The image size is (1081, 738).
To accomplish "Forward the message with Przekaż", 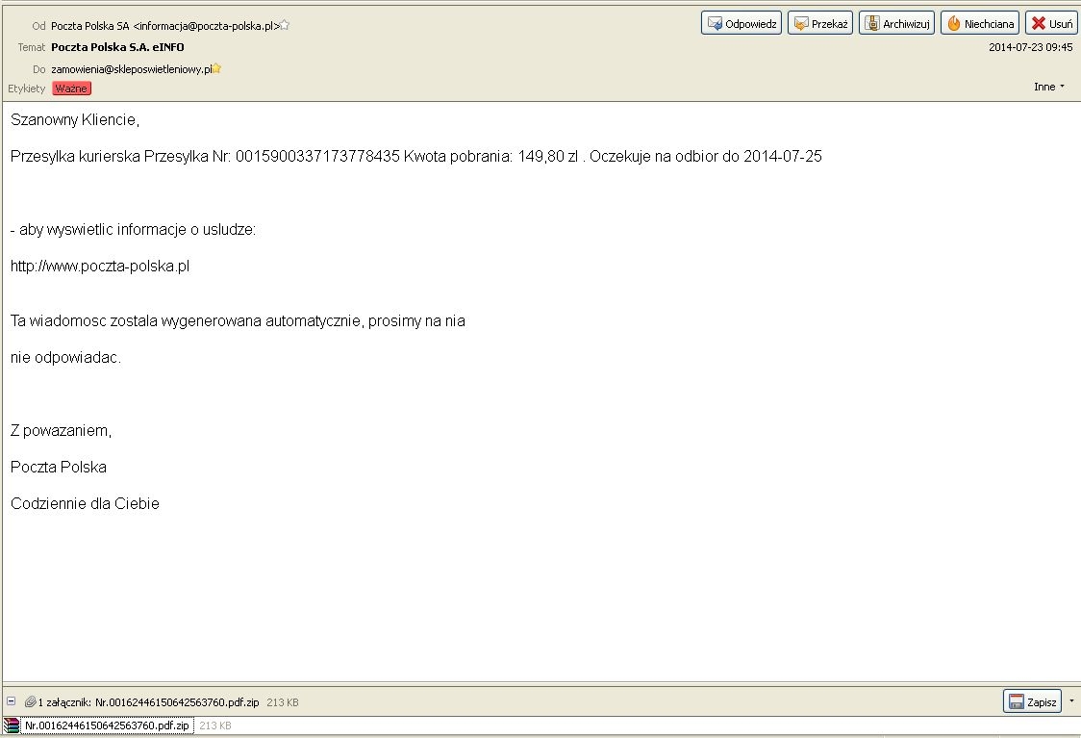I will tap(820, 23).
